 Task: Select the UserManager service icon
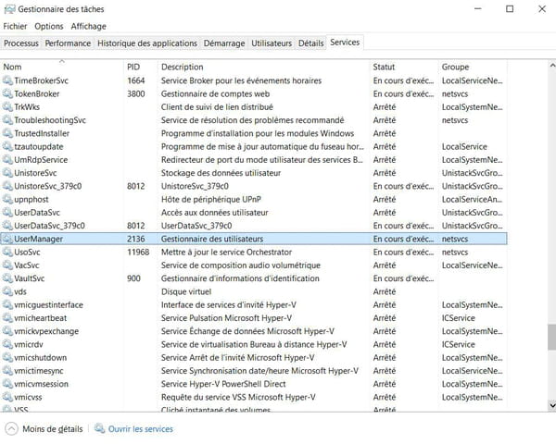pyautogui.click(x=7, y=239)
